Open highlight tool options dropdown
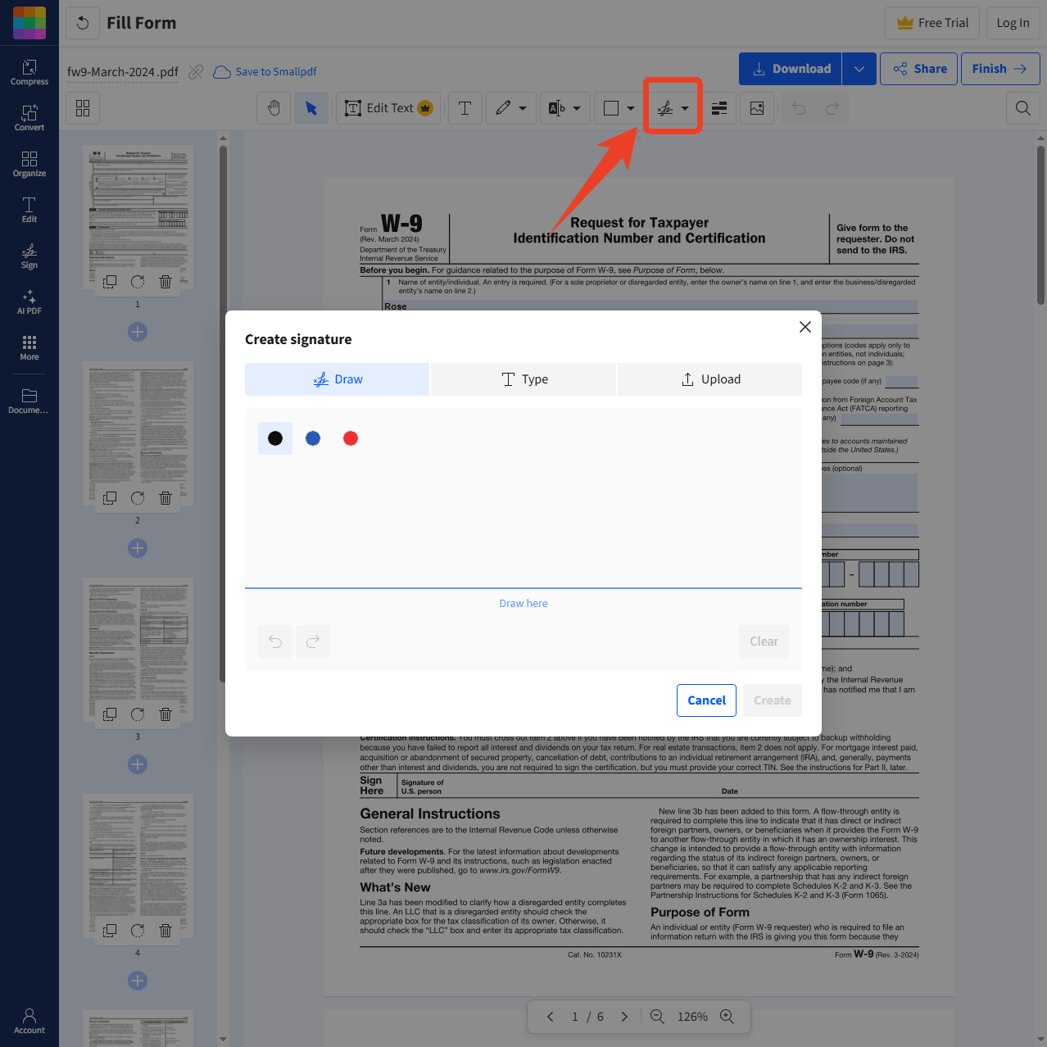 577,108
